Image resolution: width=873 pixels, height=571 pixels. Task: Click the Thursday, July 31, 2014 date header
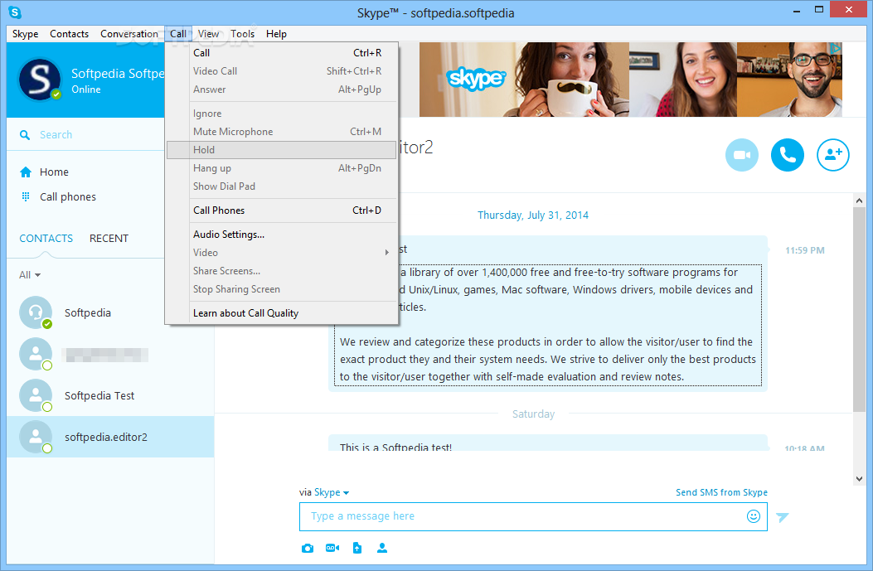coord(533,215)
